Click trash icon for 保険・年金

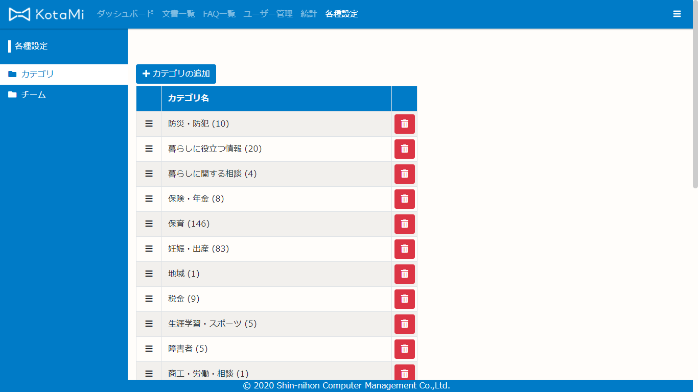pos(404,199)
